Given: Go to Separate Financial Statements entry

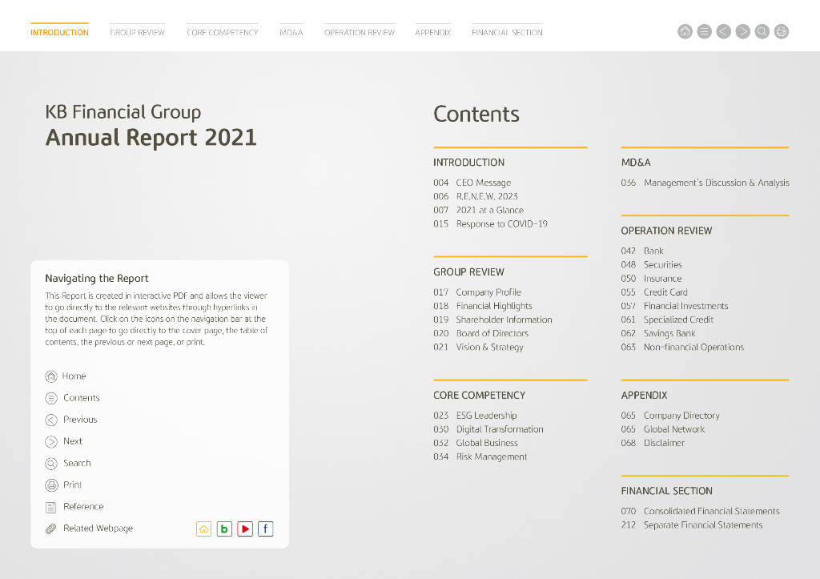Looking at the screenshot, I should 692,525.
